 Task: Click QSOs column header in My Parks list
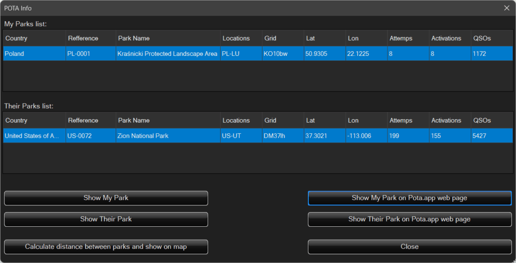[x=491, y=38]
